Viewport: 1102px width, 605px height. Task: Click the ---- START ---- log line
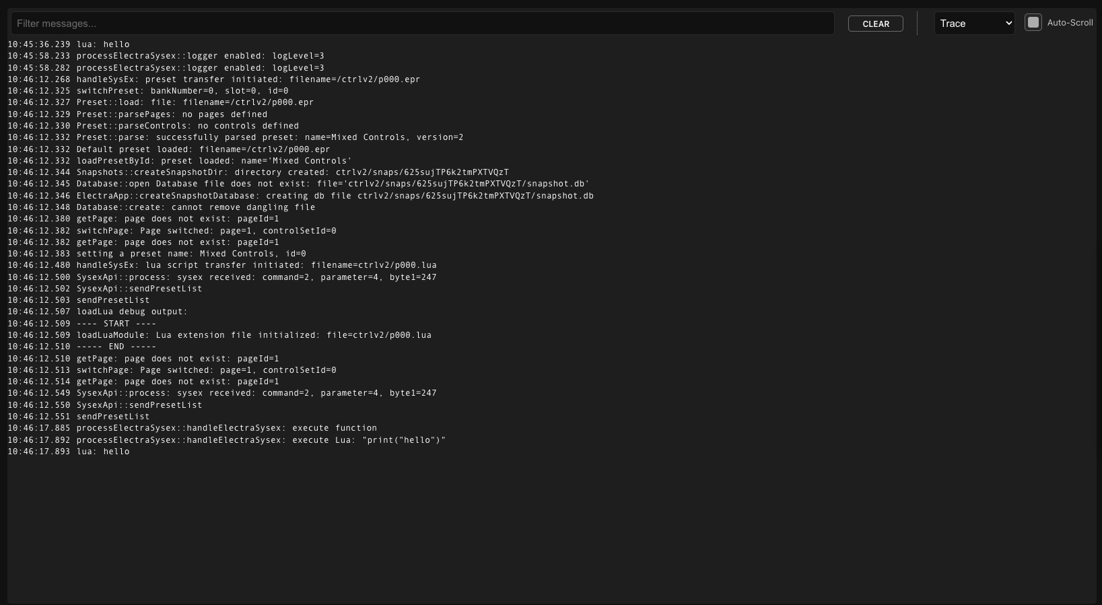point(81,324)
